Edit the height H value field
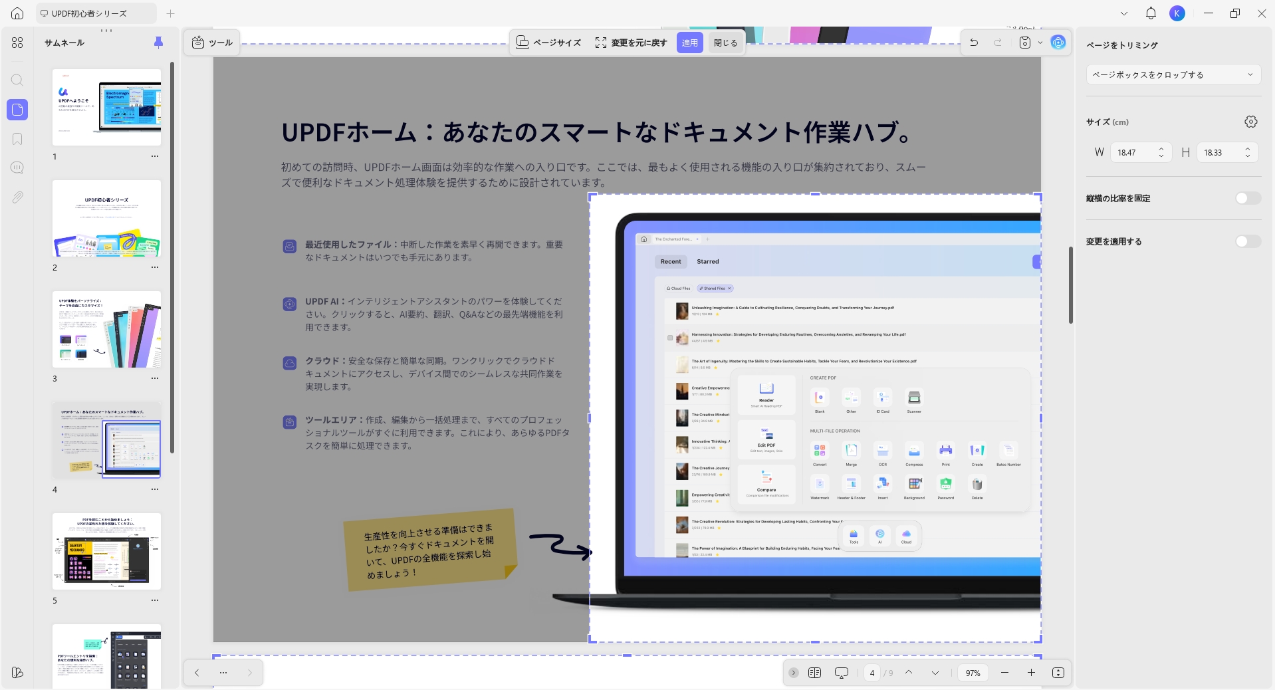Viewport: 1275px width, 690px height. (x=1227, y=152)
